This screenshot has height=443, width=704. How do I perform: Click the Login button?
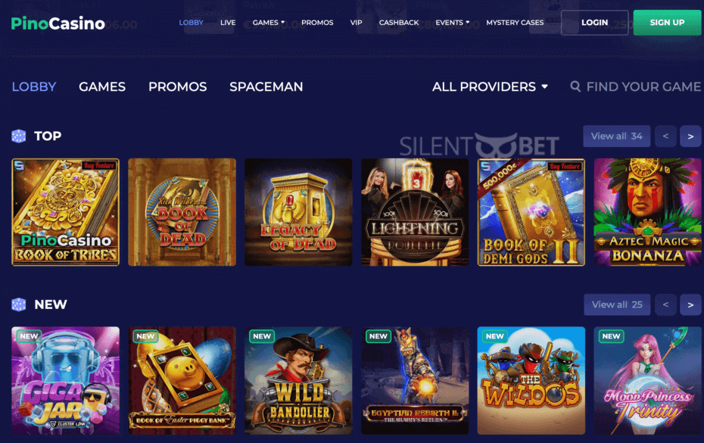click(x=594, y=23)
